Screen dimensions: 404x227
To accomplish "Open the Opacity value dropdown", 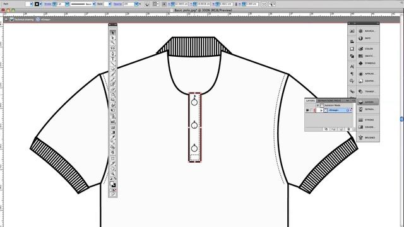I will coord(136,4).
